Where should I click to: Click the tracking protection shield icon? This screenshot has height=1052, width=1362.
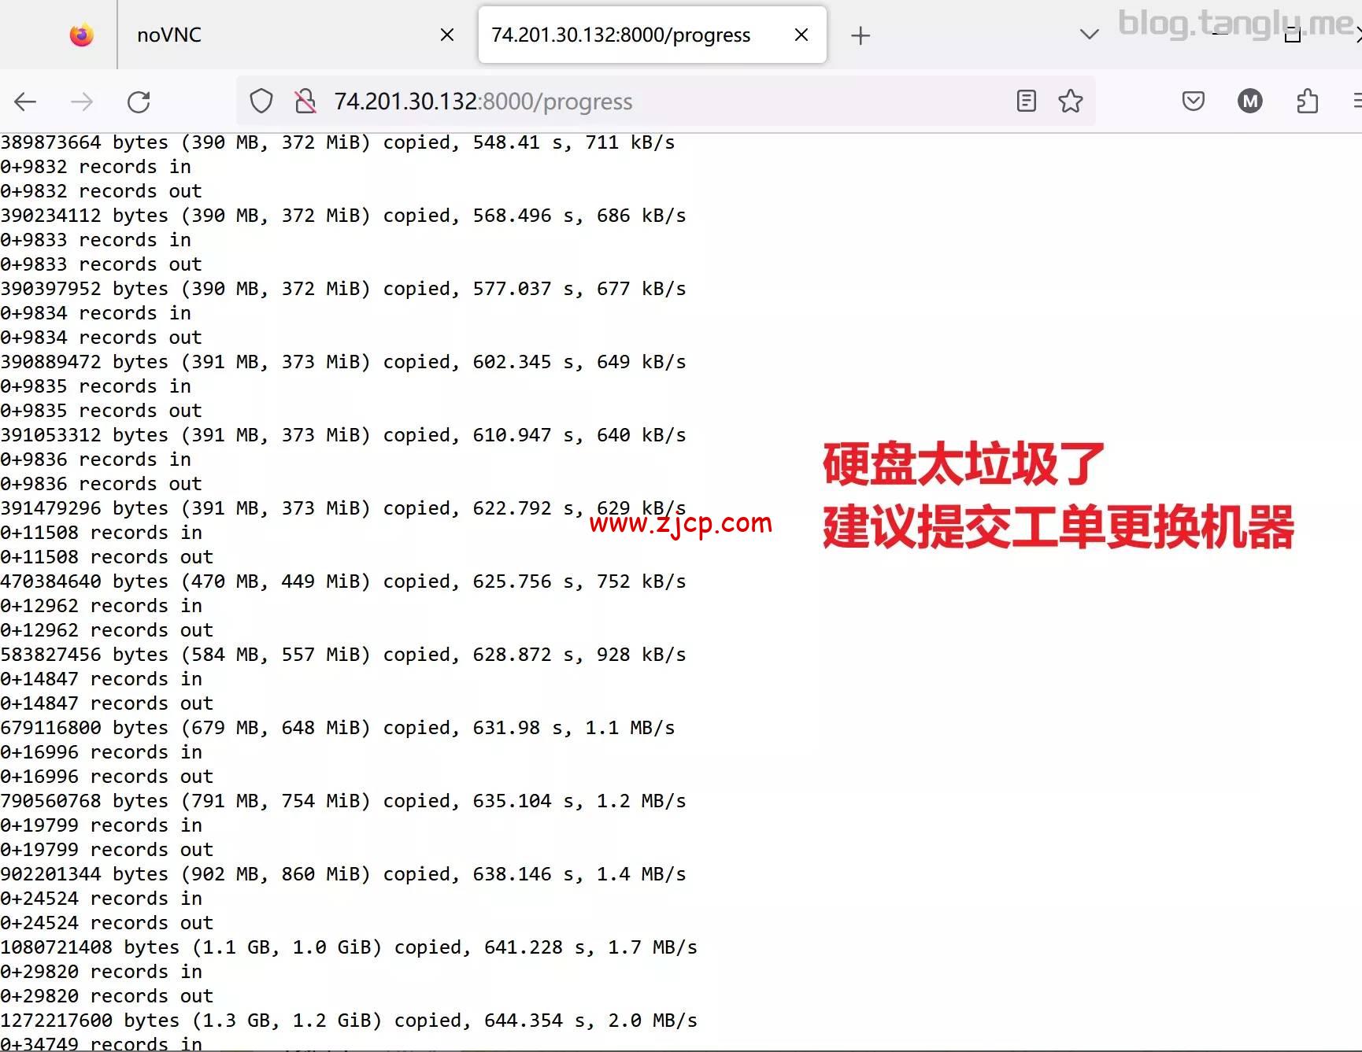point(261,101)
